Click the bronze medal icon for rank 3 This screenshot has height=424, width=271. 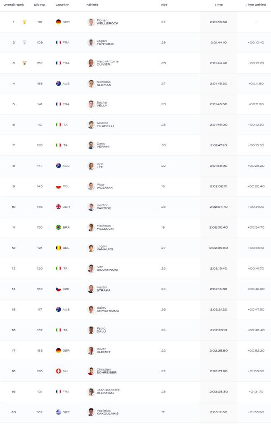pos(24,63)
